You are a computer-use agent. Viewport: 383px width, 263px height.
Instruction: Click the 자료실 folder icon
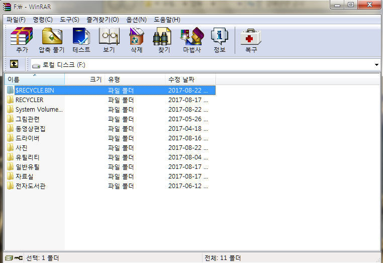pos(10,176)
